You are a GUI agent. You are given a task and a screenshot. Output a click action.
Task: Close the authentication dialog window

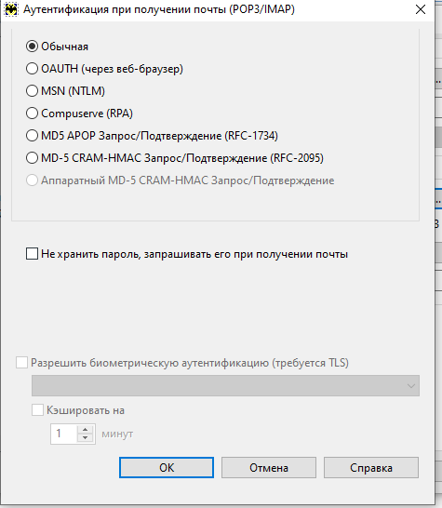421,9
